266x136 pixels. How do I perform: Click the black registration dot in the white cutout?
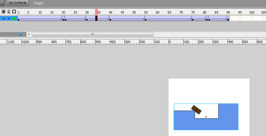point(206,117)
